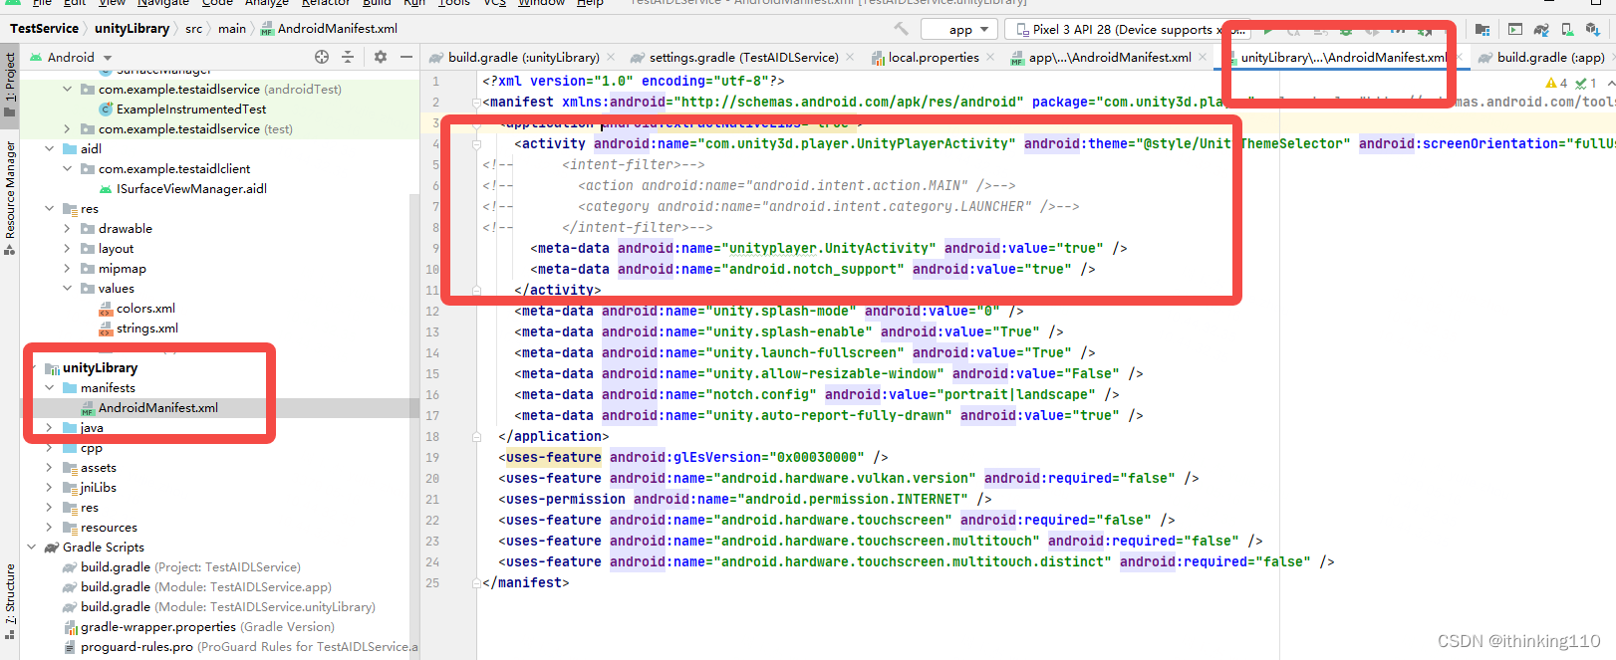
Task: Open the app run configuration dropdown
Action: [958, 29]
